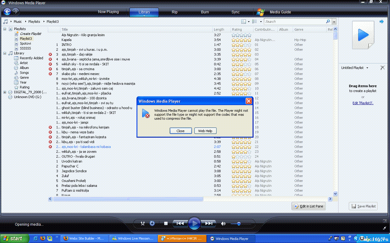Go to the Sync tab
Viewport: 390px width, 243px height.
click(236, 12)
